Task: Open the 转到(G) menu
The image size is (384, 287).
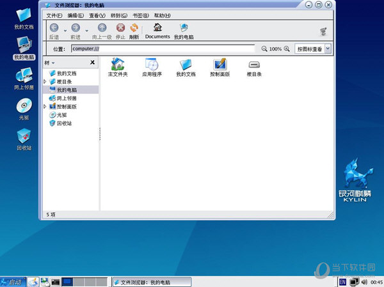Action: click(119, 15)
